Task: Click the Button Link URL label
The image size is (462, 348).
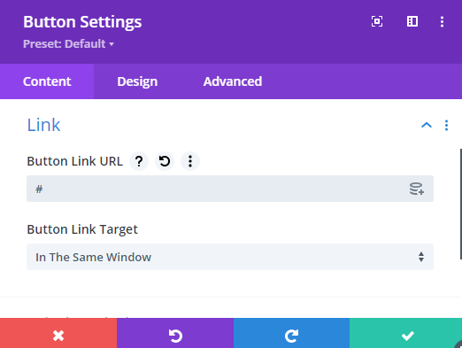Action: coord(75,161)
